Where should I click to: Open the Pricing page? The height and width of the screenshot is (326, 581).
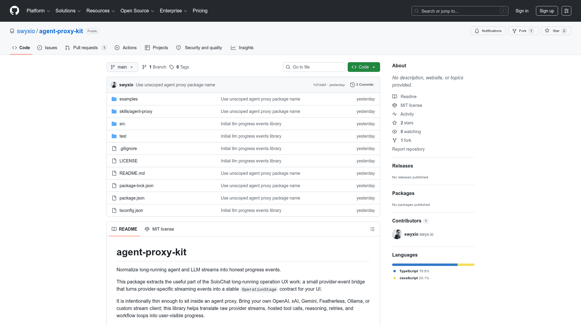(x=200, y=11)
